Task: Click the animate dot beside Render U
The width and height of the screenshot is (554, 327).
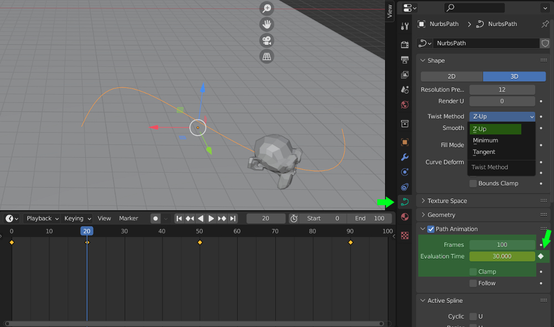Action: tap(541, 101)
